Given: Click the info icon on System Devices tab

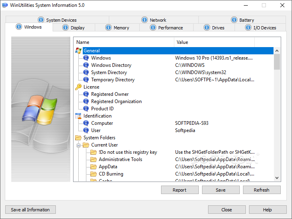Looking at the screenshot, I should [41, 20].
